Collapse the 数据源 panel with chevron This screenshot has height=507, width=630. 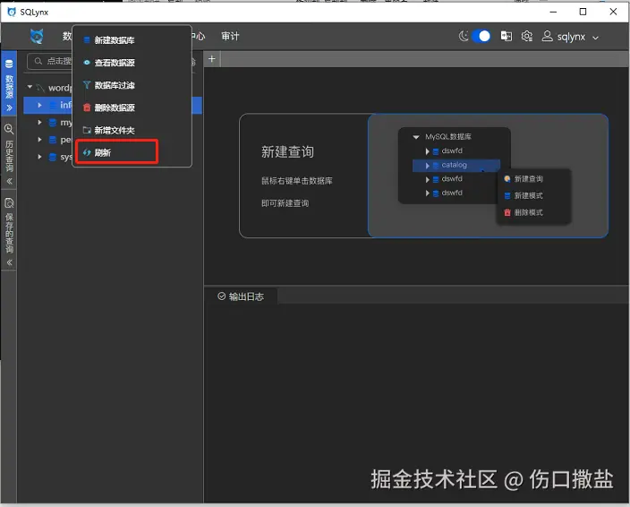click(x=9, y=107)
